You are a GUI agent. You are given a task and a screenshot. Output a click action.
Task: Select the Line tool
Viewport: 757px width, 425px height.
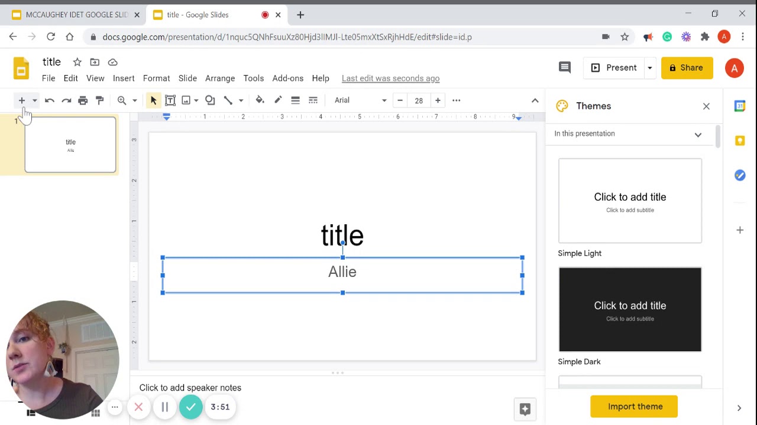pos(228,100)
